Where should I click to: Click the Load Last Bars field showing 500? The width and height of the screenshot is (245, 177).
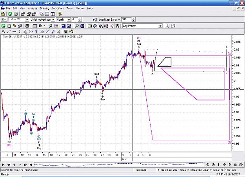[126, 20]
